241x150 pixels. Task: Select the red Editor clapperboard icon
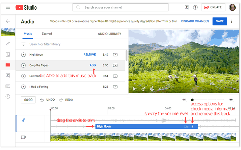[8, 65]
